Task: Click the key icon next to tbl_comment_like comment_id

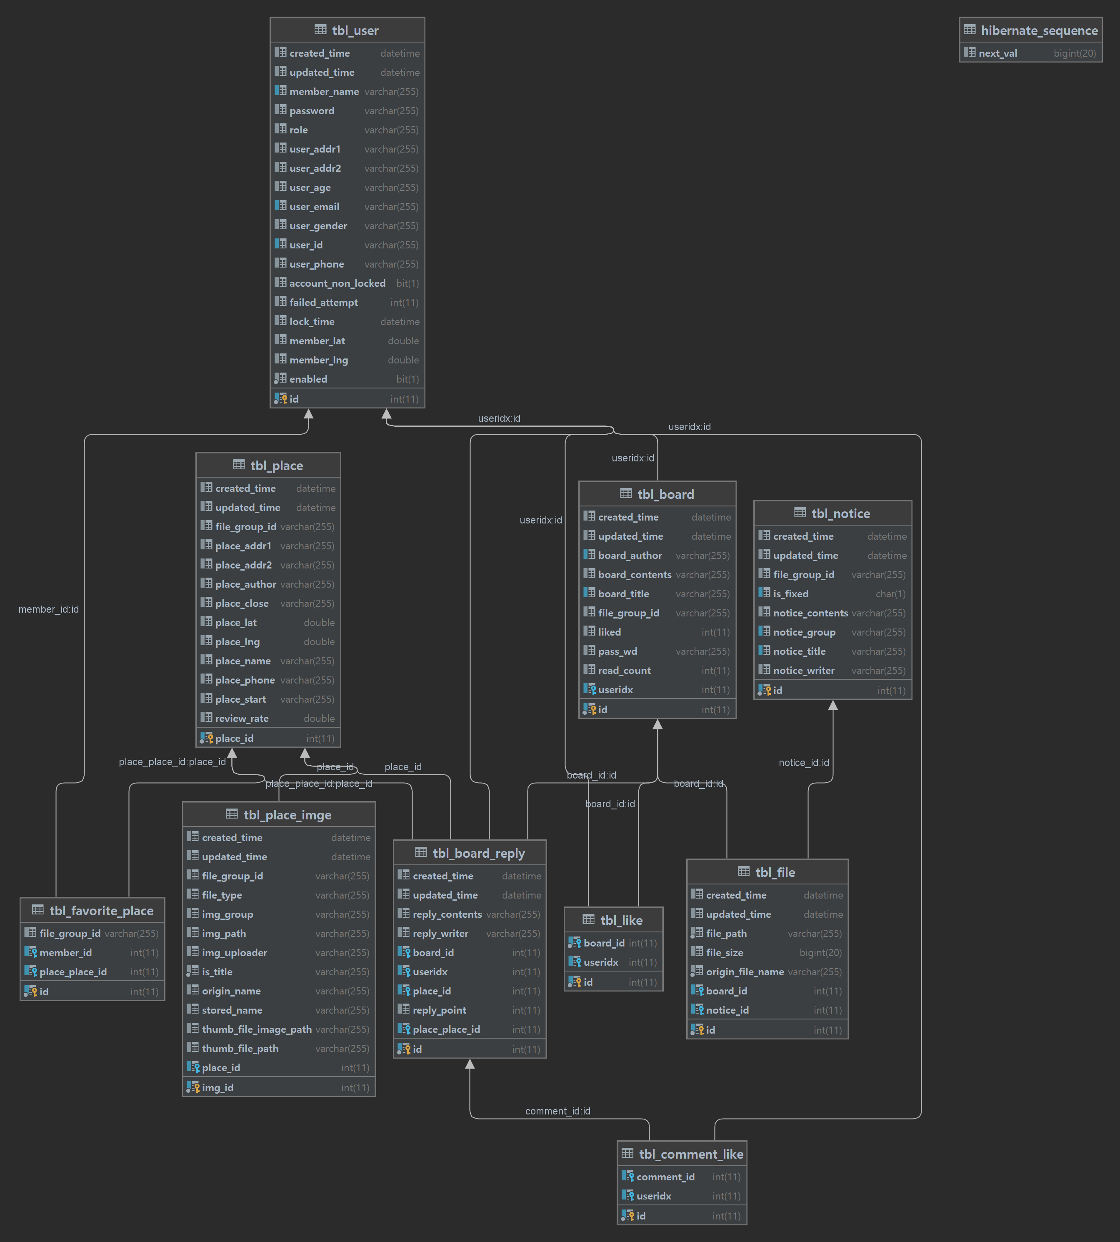Action: (x=627, y=1176)
